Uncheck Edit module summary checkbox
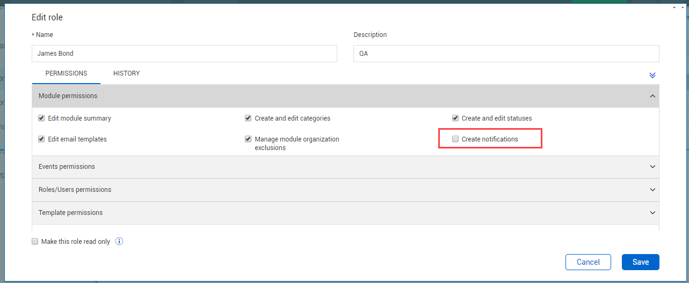 pyautogui.click(x=41, y=118)
